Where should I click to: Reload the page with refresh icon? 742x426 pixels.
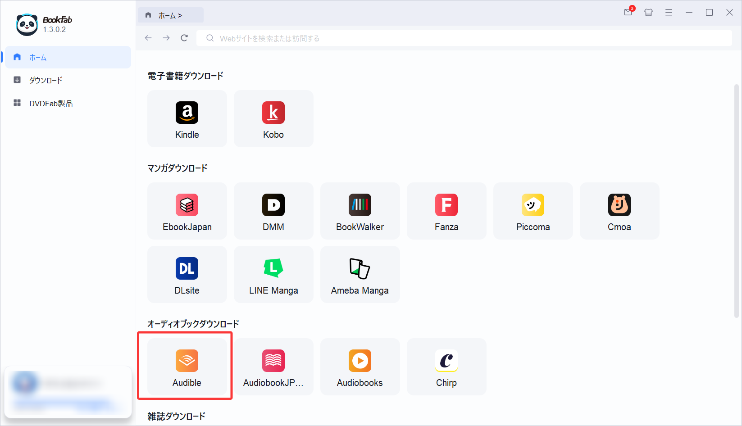coord(184,38)
